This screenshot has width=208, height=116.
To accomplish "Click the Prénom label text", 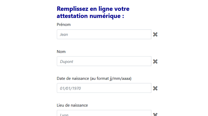I will [x=64, y=25].
